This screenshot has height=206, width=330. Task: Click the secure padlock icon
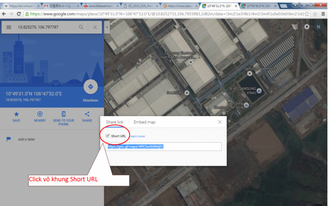pos(27,14)
